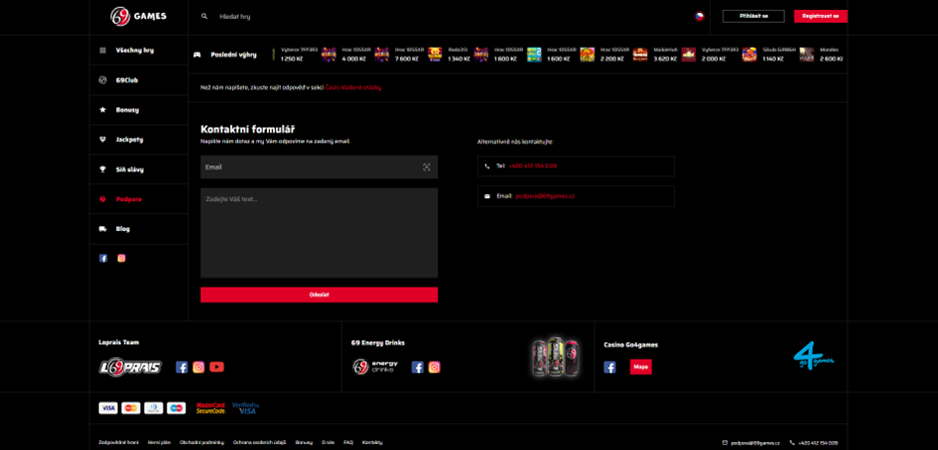Click the 69Club sidebar icon
This screenshot has width=938, height=450.
coord(103,80)
